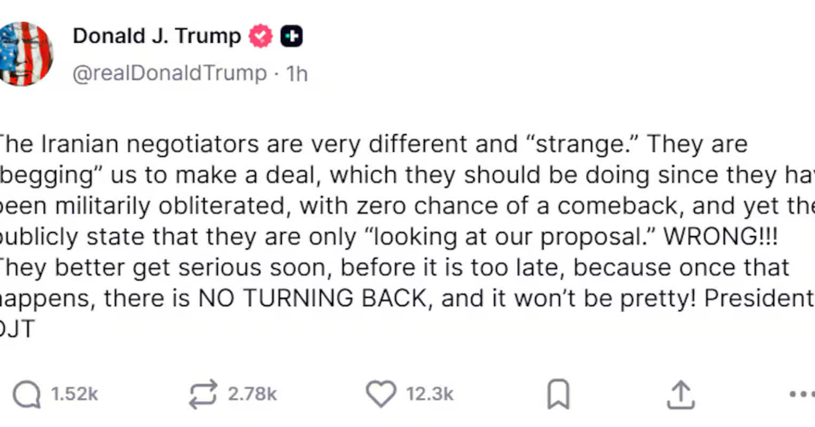This screenshot has width=815, height=427.
Task: Click the 12.3k likes count
Action: (430, 394)
